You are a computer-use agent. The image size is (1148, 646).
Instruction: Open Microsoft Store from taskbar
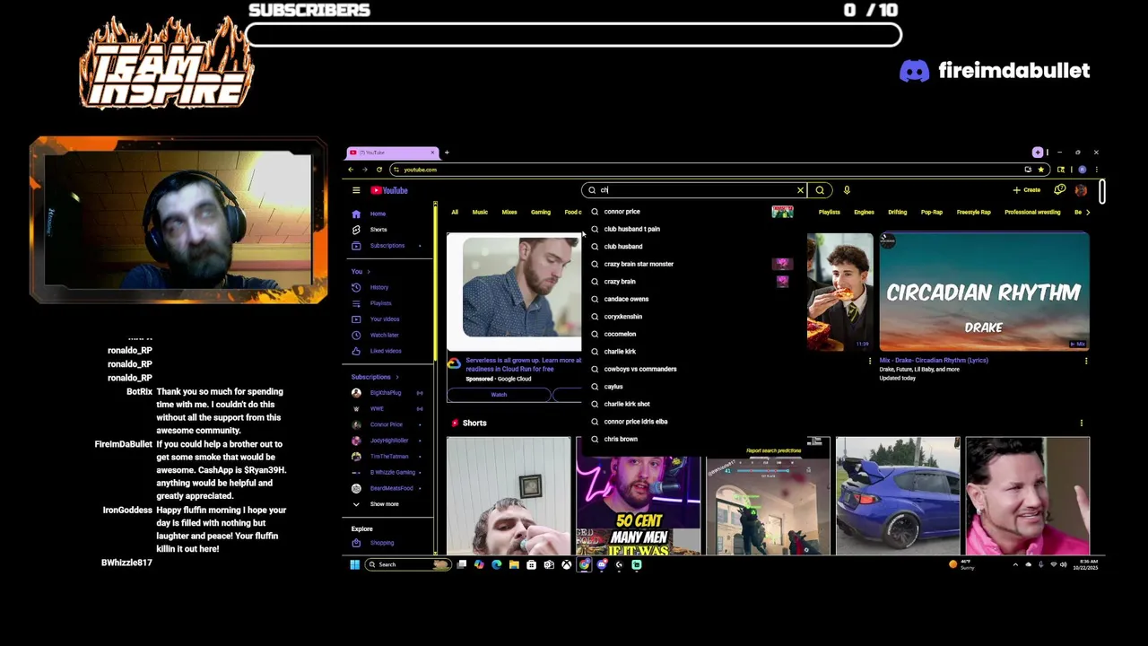[x=532, y=564]
